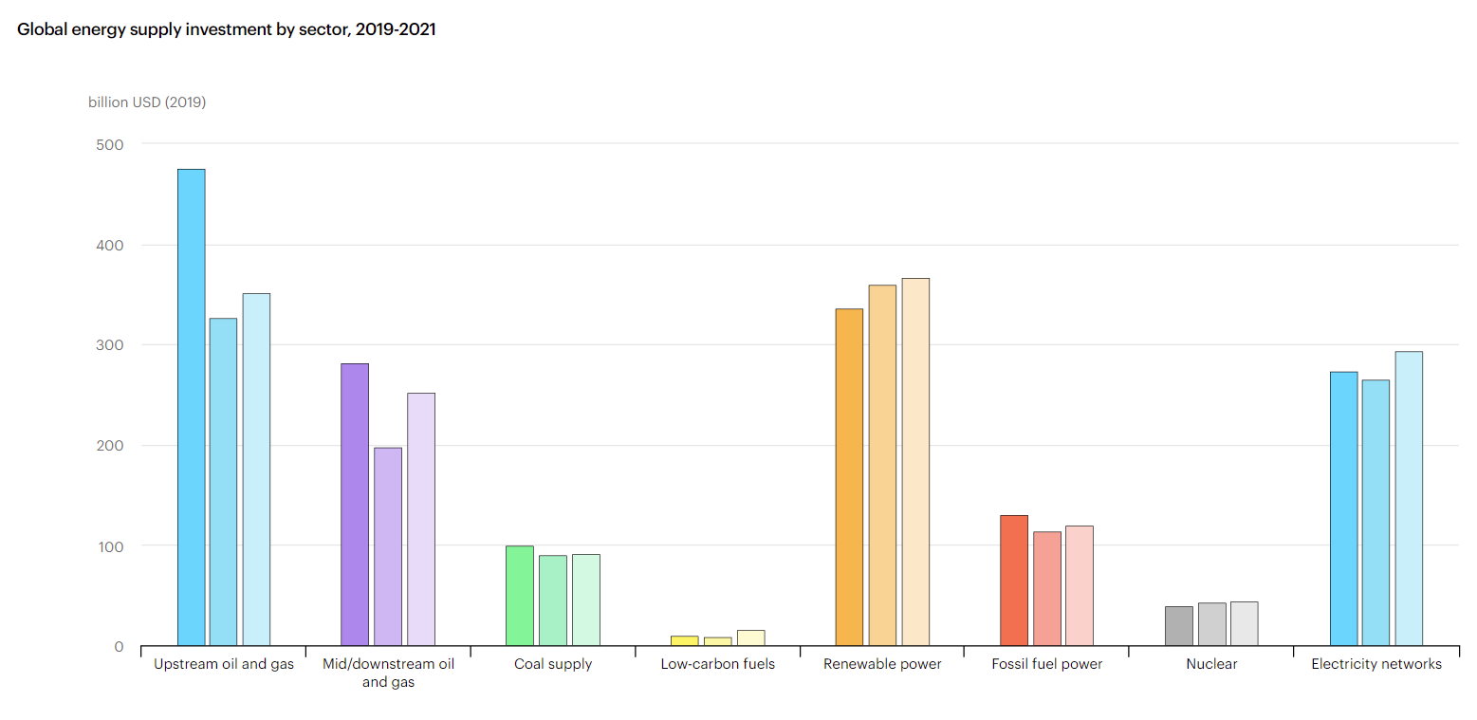Screen dimensions: 1477x720
Task: Click the chart title text
Action: 227,29
